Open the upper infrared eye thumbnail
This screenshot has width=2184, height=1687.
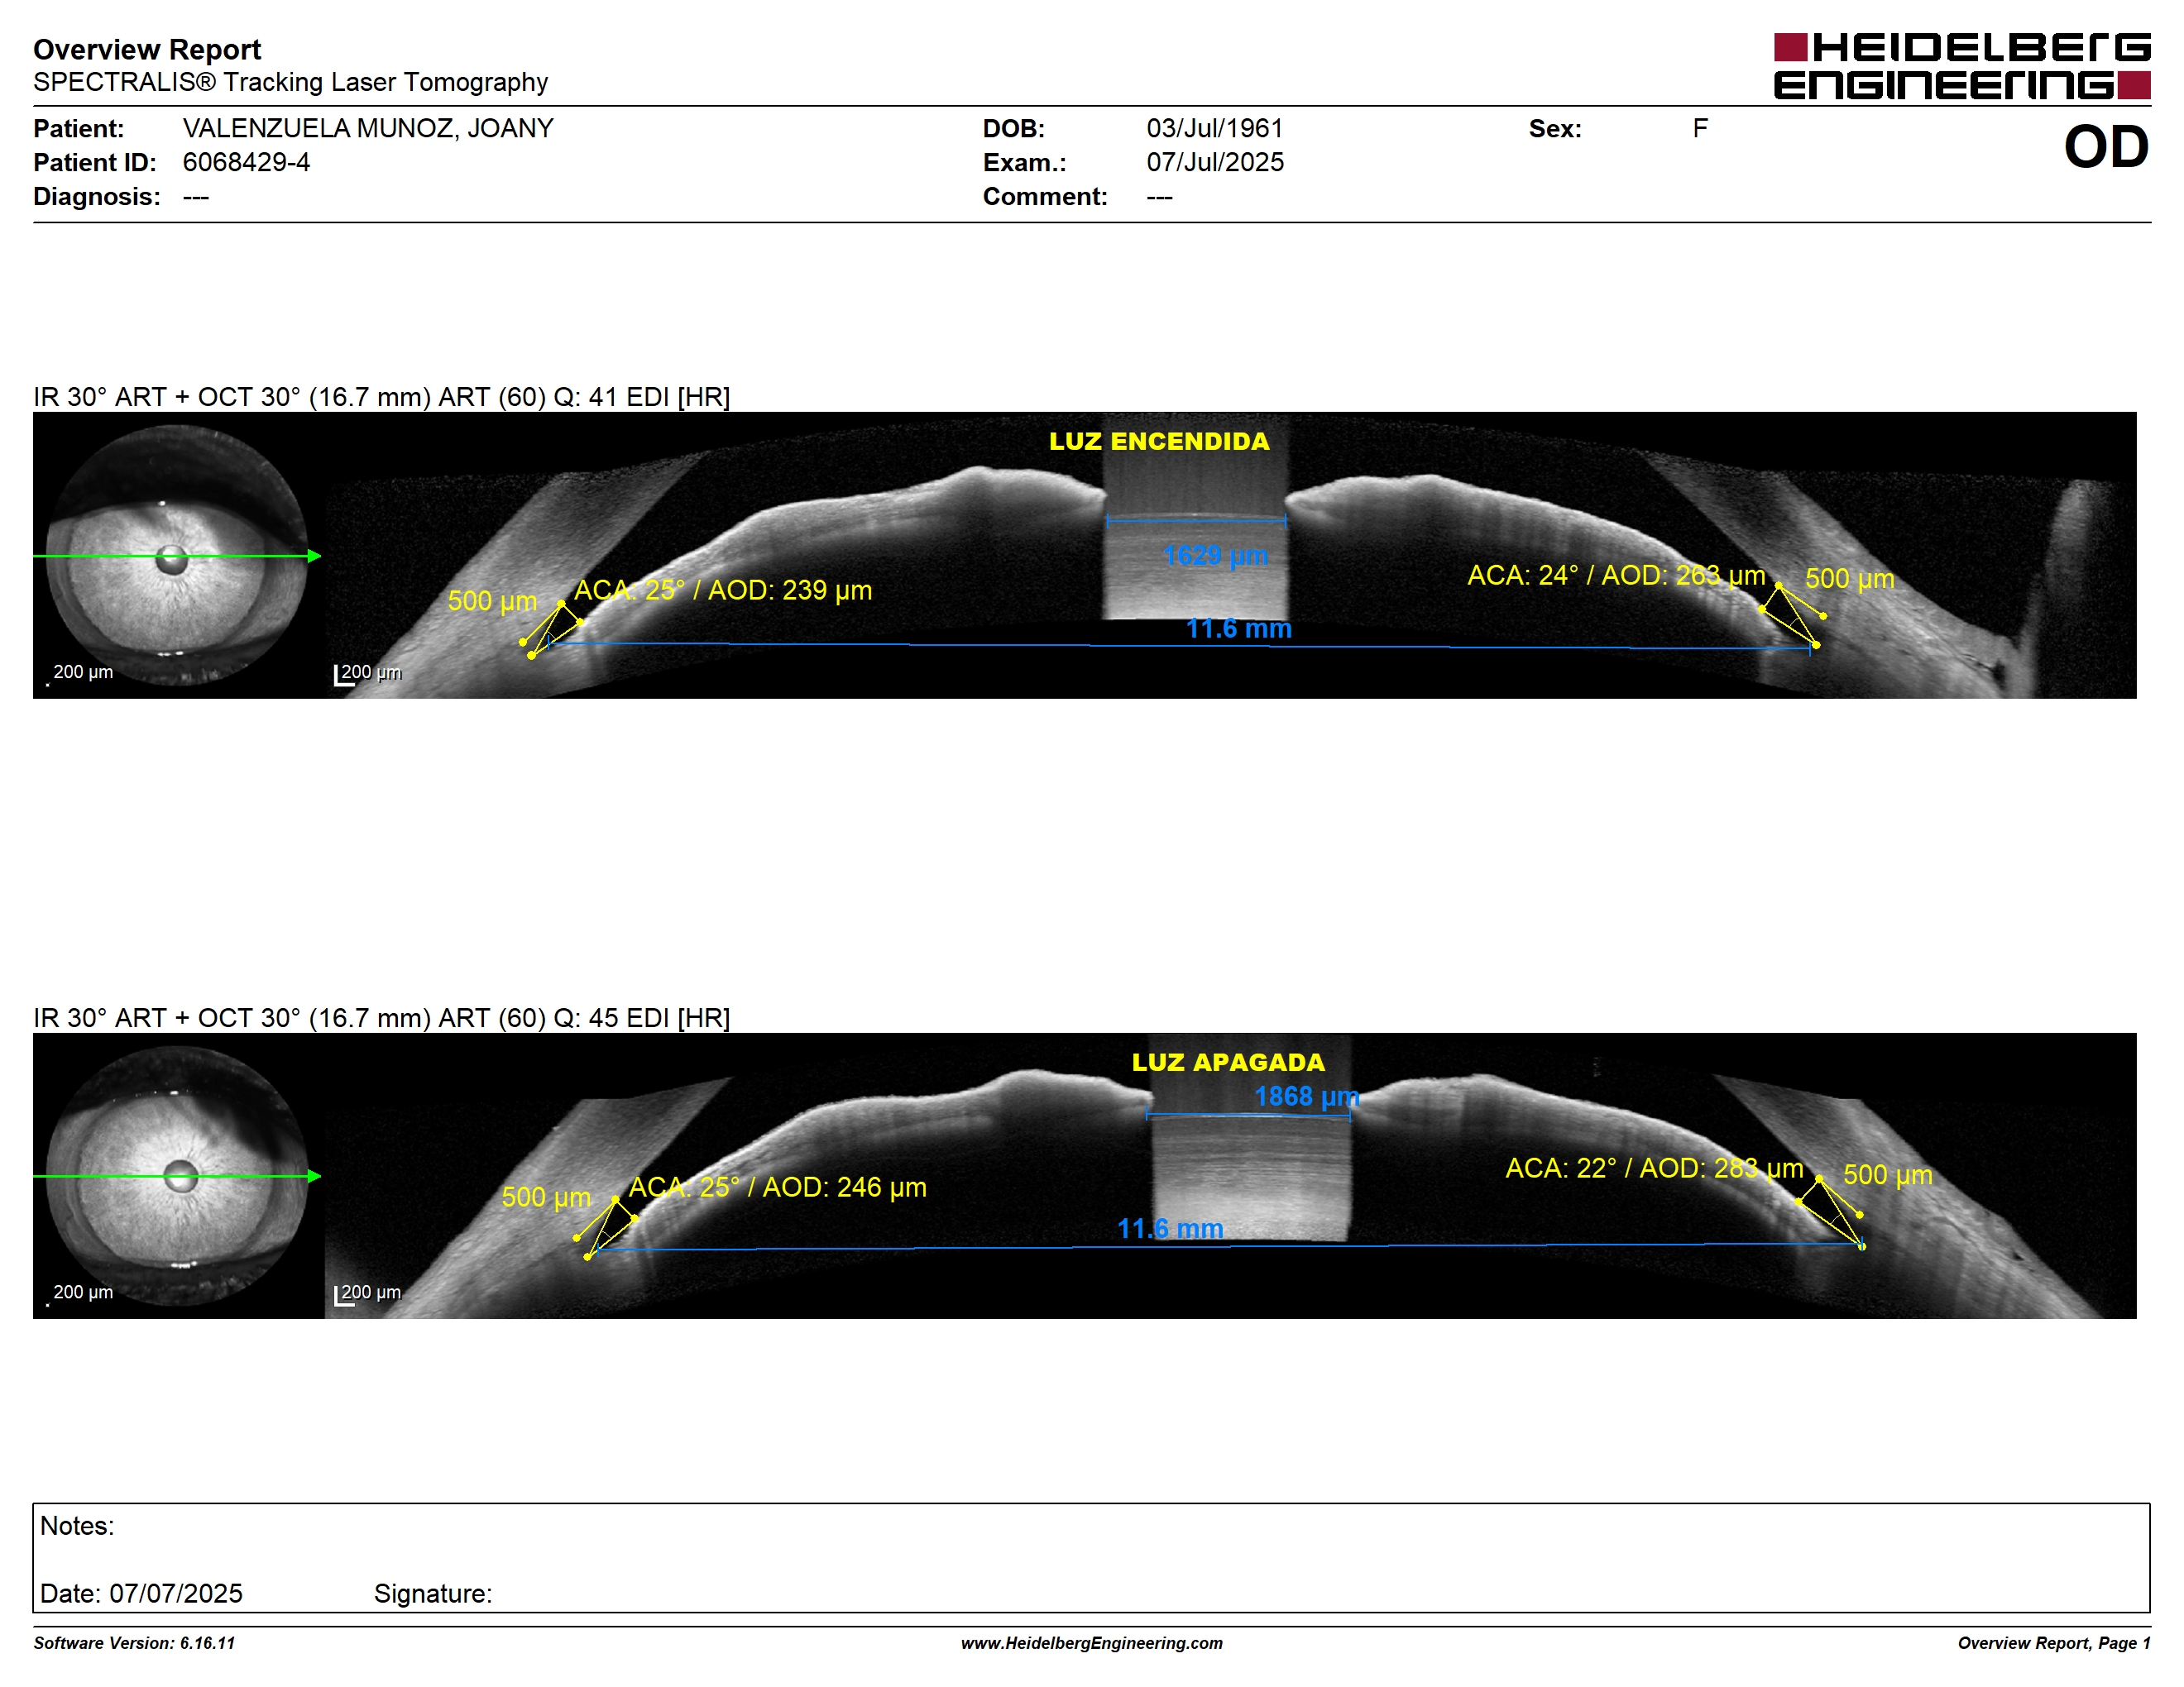(177, 556)
